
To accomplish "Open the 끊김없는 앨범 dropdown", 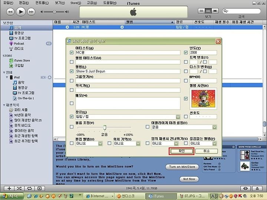I will (x=215, y=144).
